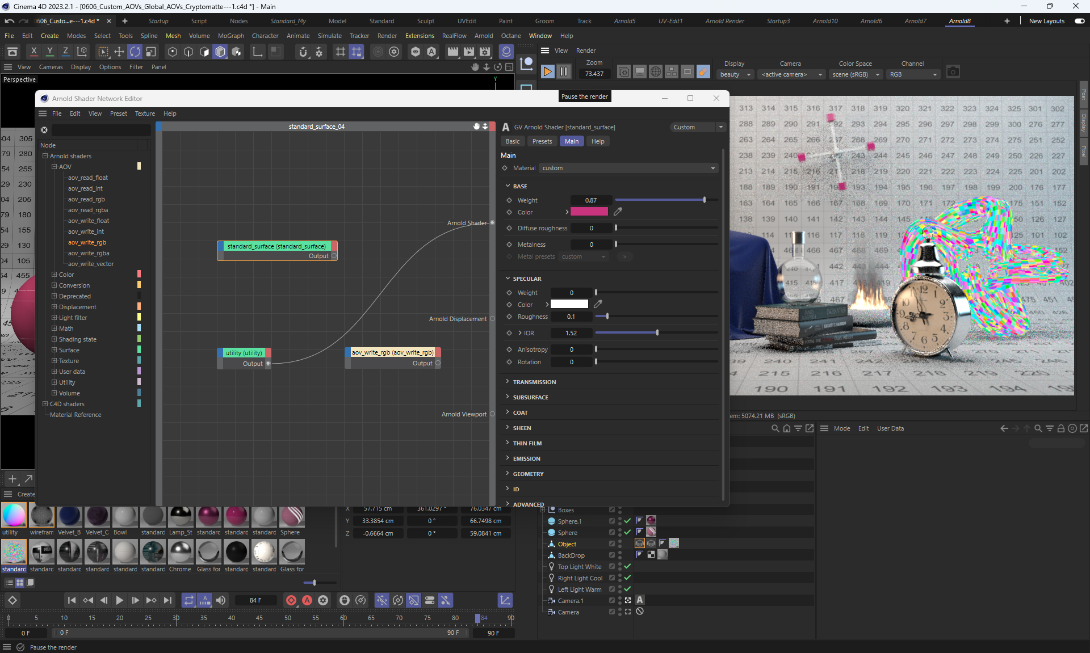Toggle the New Layouts switch
The width and height of the screenshot is (1090, 653).
[1079, 21]
